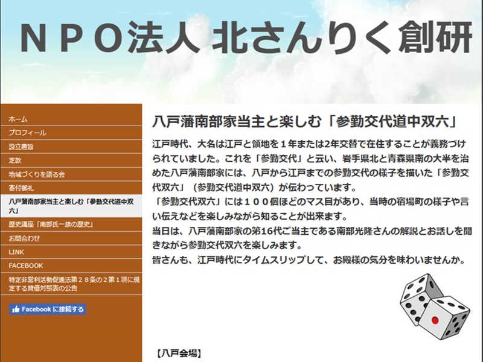The height and width of the screenshot is (362, 483).
Task: Click the page heading 八戸藩南部家当主と楽しむ「参勤交代道中双六」
Action: [x=304, y=122]
